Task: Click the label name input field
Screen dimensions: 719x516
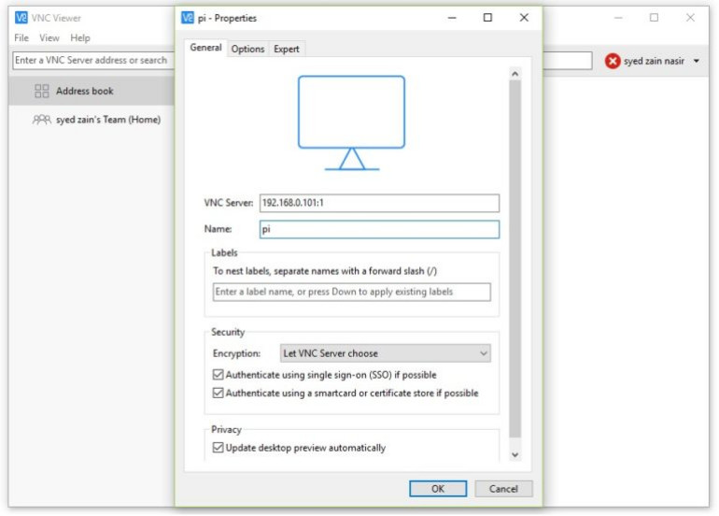Action: coord(352,292)
